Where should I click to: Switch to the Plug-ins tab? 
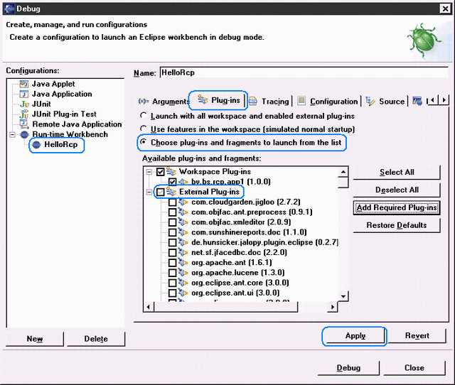pos(219,100)
